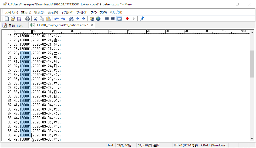Screen dimensions: 256x148
Task: Open Find with the binoculars icon
Action: 71,19
